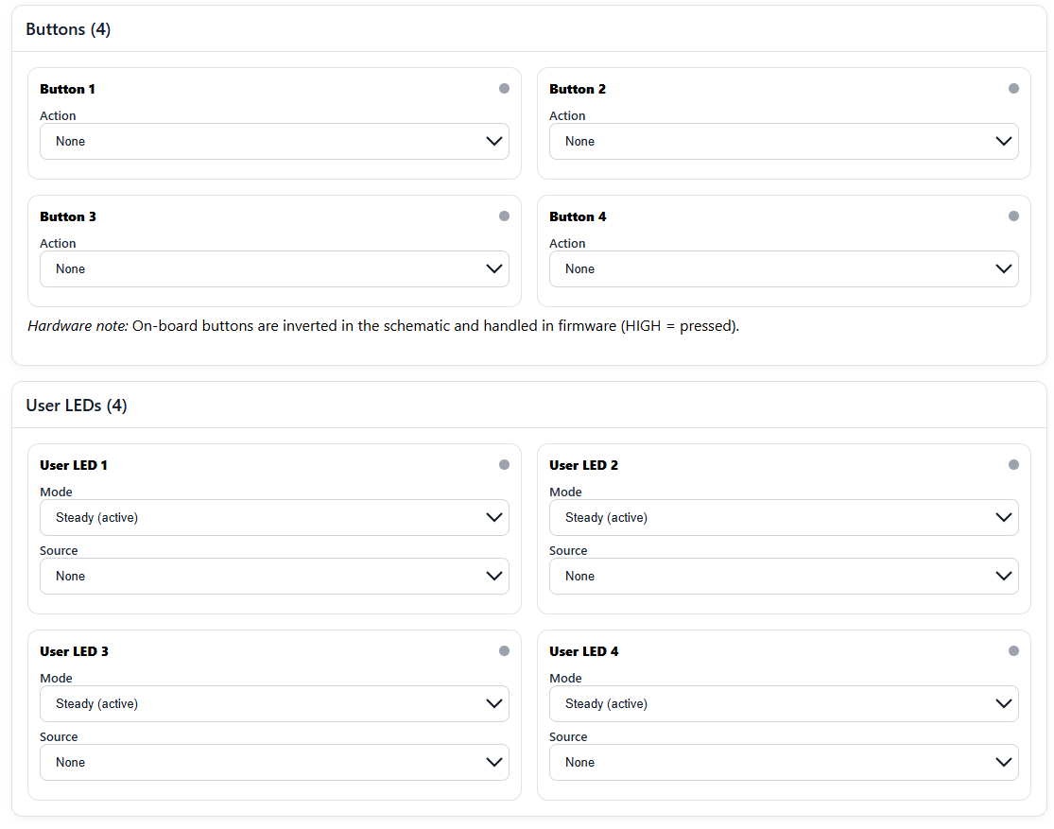The width and height of the screenshot is (1054, 829).
Task: Click the Button 3 title
Action: 68,216
